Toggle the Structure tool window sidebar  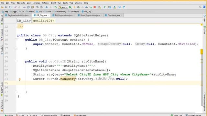point(2,35)
